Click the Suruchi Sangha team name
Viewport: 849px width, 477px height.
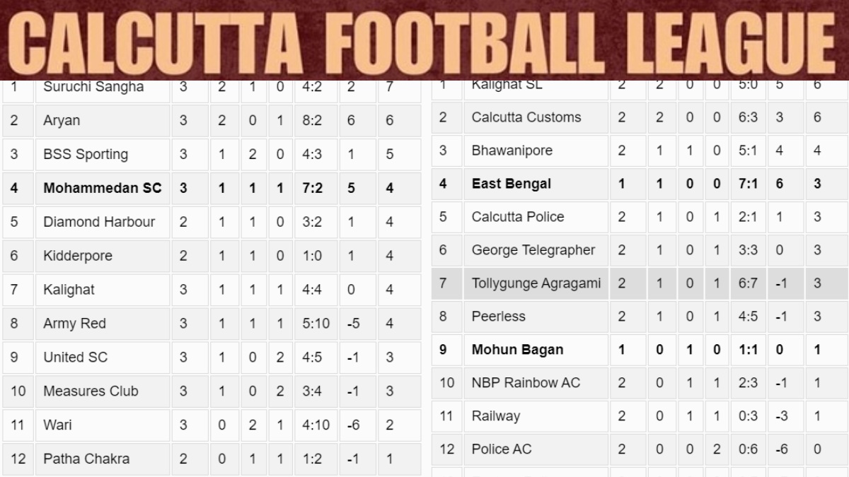[93, 87]
